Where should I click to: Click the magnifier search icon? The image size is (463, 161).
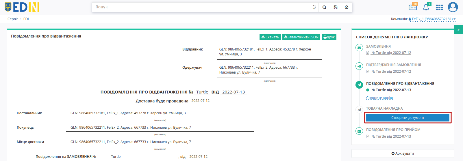click(x=324, y=7)
